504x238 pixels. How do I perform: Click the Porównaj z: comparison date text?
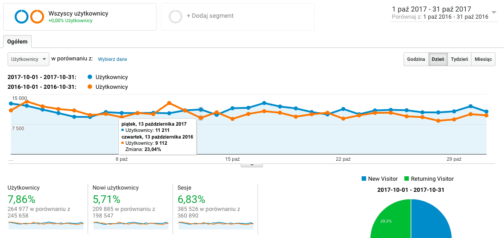(x=440, y=17)
